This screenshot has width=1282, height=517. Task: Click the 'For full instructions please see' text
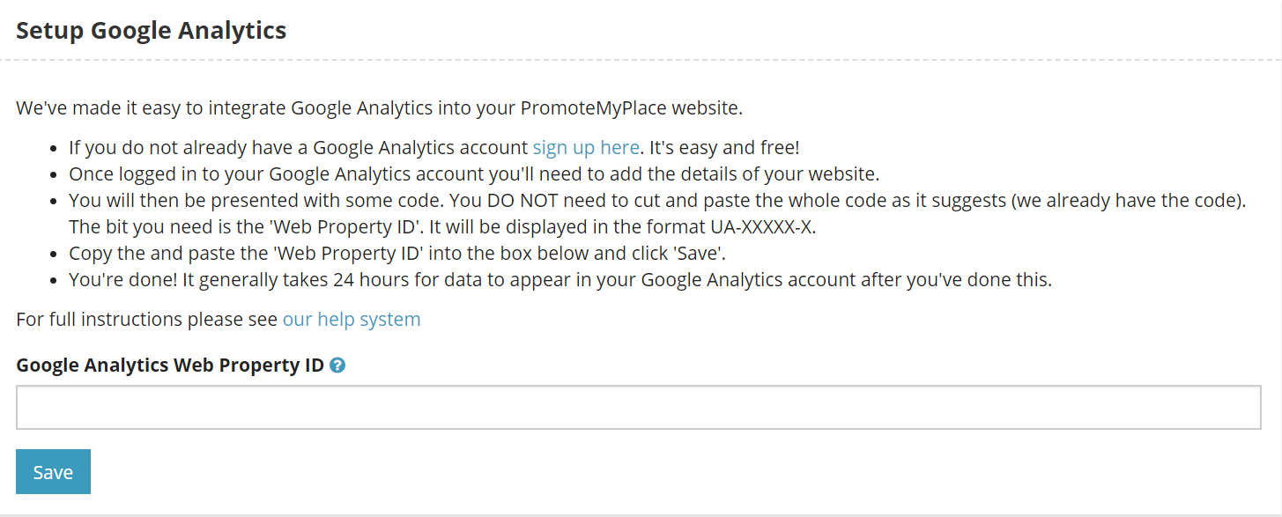pyautogui.click(x=147, y=319)
